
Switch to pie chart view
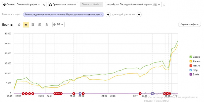(x=19, y=25)
